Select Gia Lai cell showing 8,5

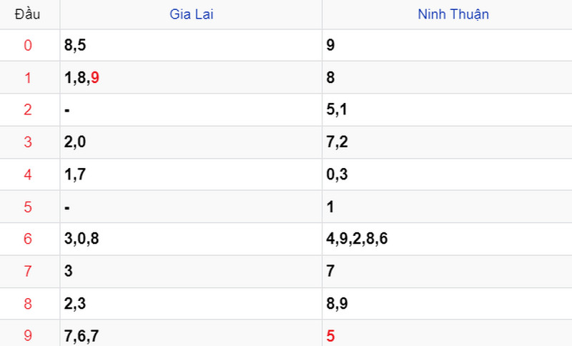(191, 45)
